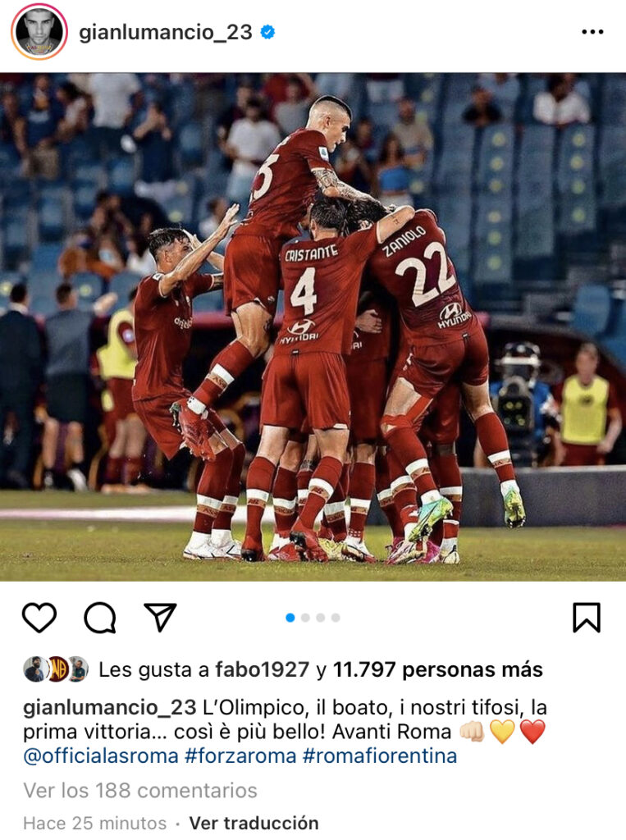Click the liker avatars next to Les gusta

(56, 669)
